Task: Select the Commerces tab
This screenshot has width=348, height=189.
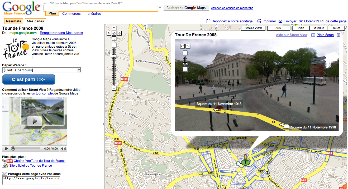Action: (x=71, y=13)
